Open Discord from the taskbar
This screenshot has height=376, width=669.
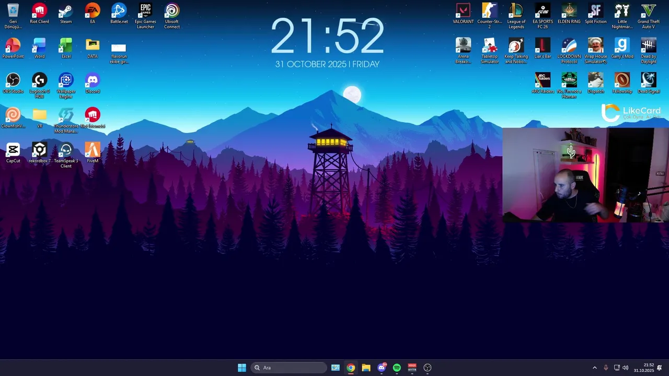pyautogui.click(x=382, y=368)
